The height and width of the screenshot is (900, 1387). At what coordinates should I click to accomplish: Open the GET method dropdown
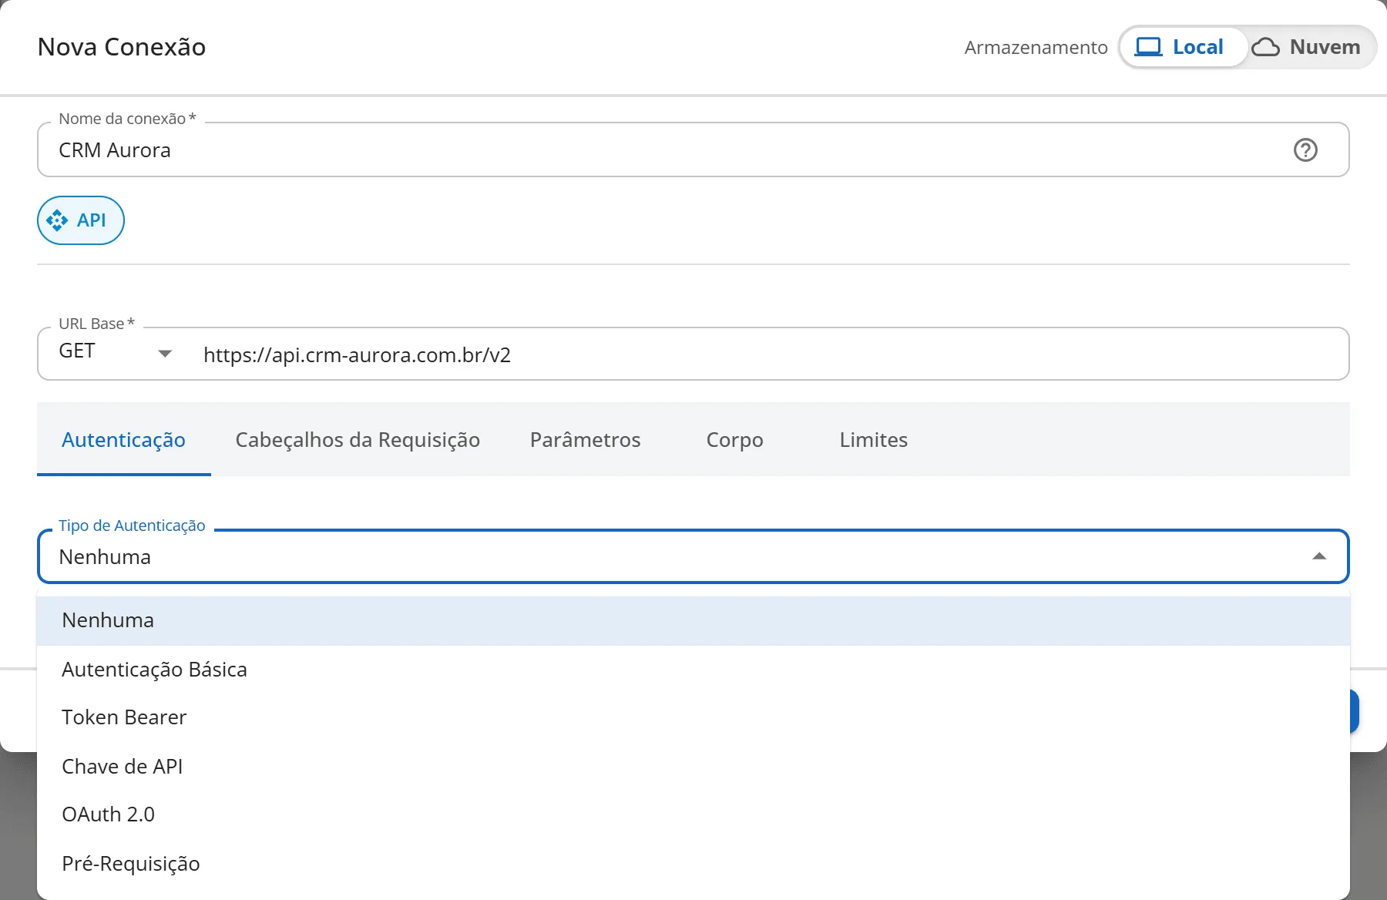point(116,353)
